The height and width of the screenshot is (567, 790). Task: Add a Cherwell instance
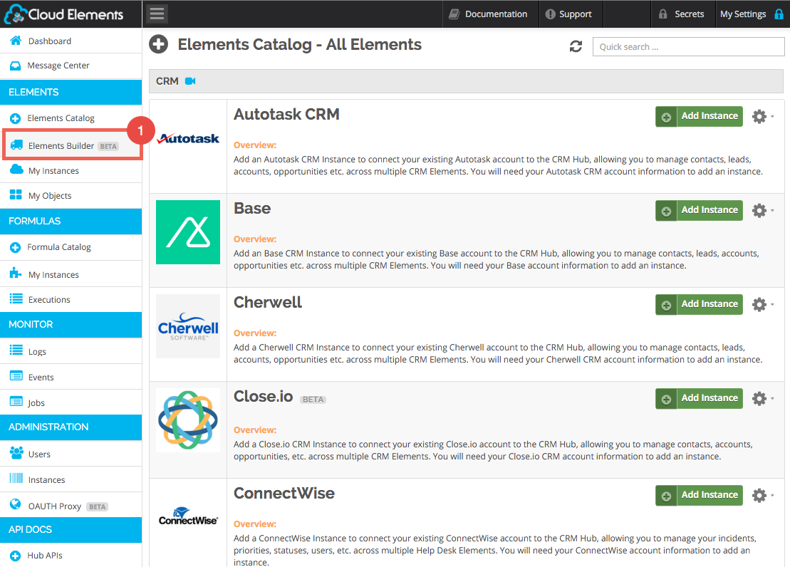[699, 304]
